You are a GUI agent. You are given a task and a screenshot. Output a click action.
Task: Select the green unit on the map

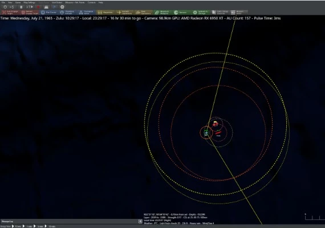tap(206, 132)
